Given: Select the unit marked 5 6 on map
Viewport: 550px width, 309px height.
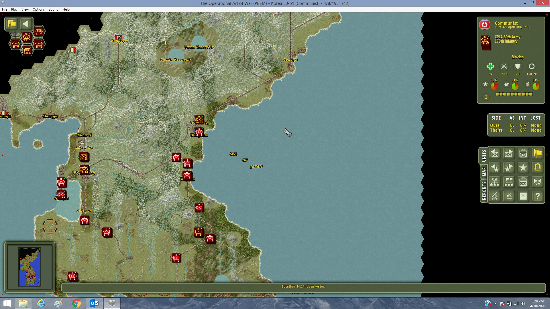Looking at the screenshot, I should pos(176,157).
